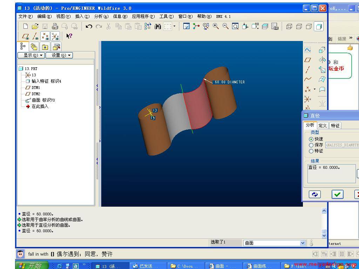Select the 特征 radio option under 类型

(x=311, y=151)
